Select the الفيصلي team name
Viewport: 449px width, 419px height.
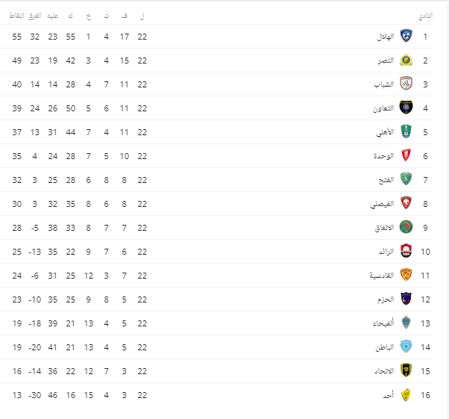tap(382, 204)
